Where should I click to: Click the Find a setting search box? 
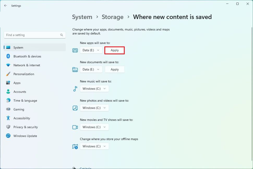[33, 35]
